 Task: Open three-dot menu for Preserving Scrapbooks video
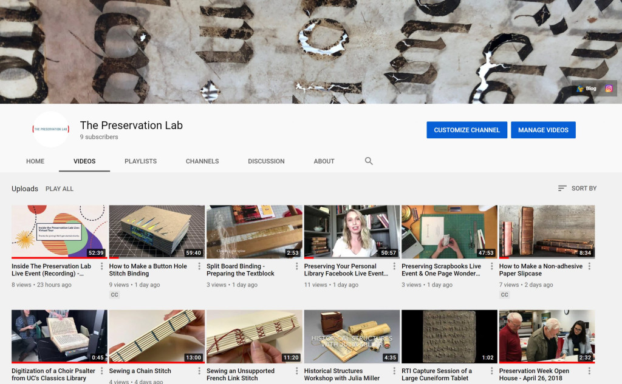(x=492, y=266)
